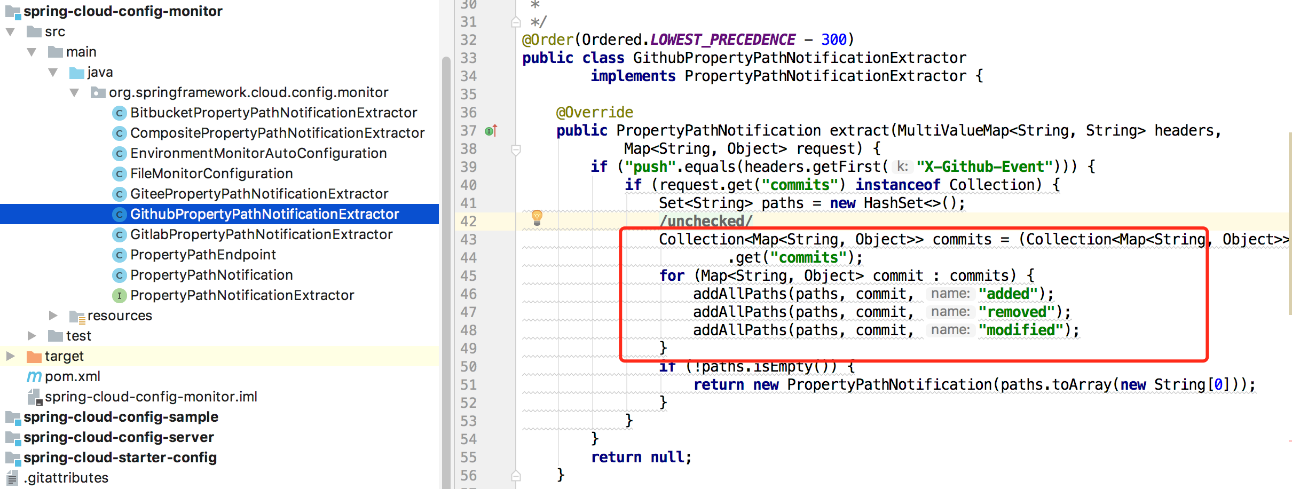Viewport: 1292px width, 489px height.
Task: Click the class icon beside EnvironmentMonitorAutoConfiguration
Action: pos(119,153)
